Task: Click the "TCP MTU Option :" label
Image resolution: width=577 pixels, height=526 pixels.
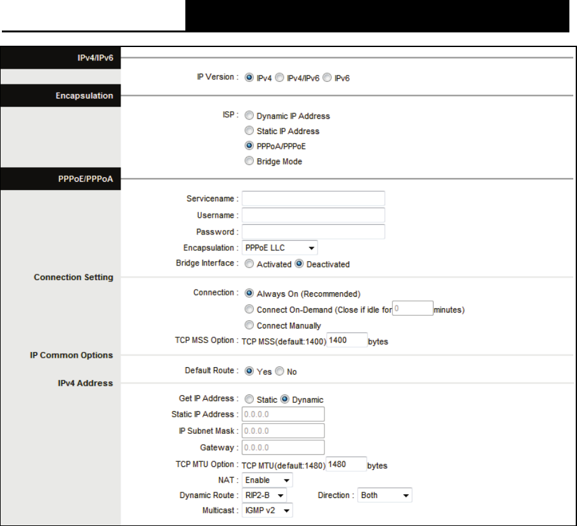Action: [x=207, y=464]
